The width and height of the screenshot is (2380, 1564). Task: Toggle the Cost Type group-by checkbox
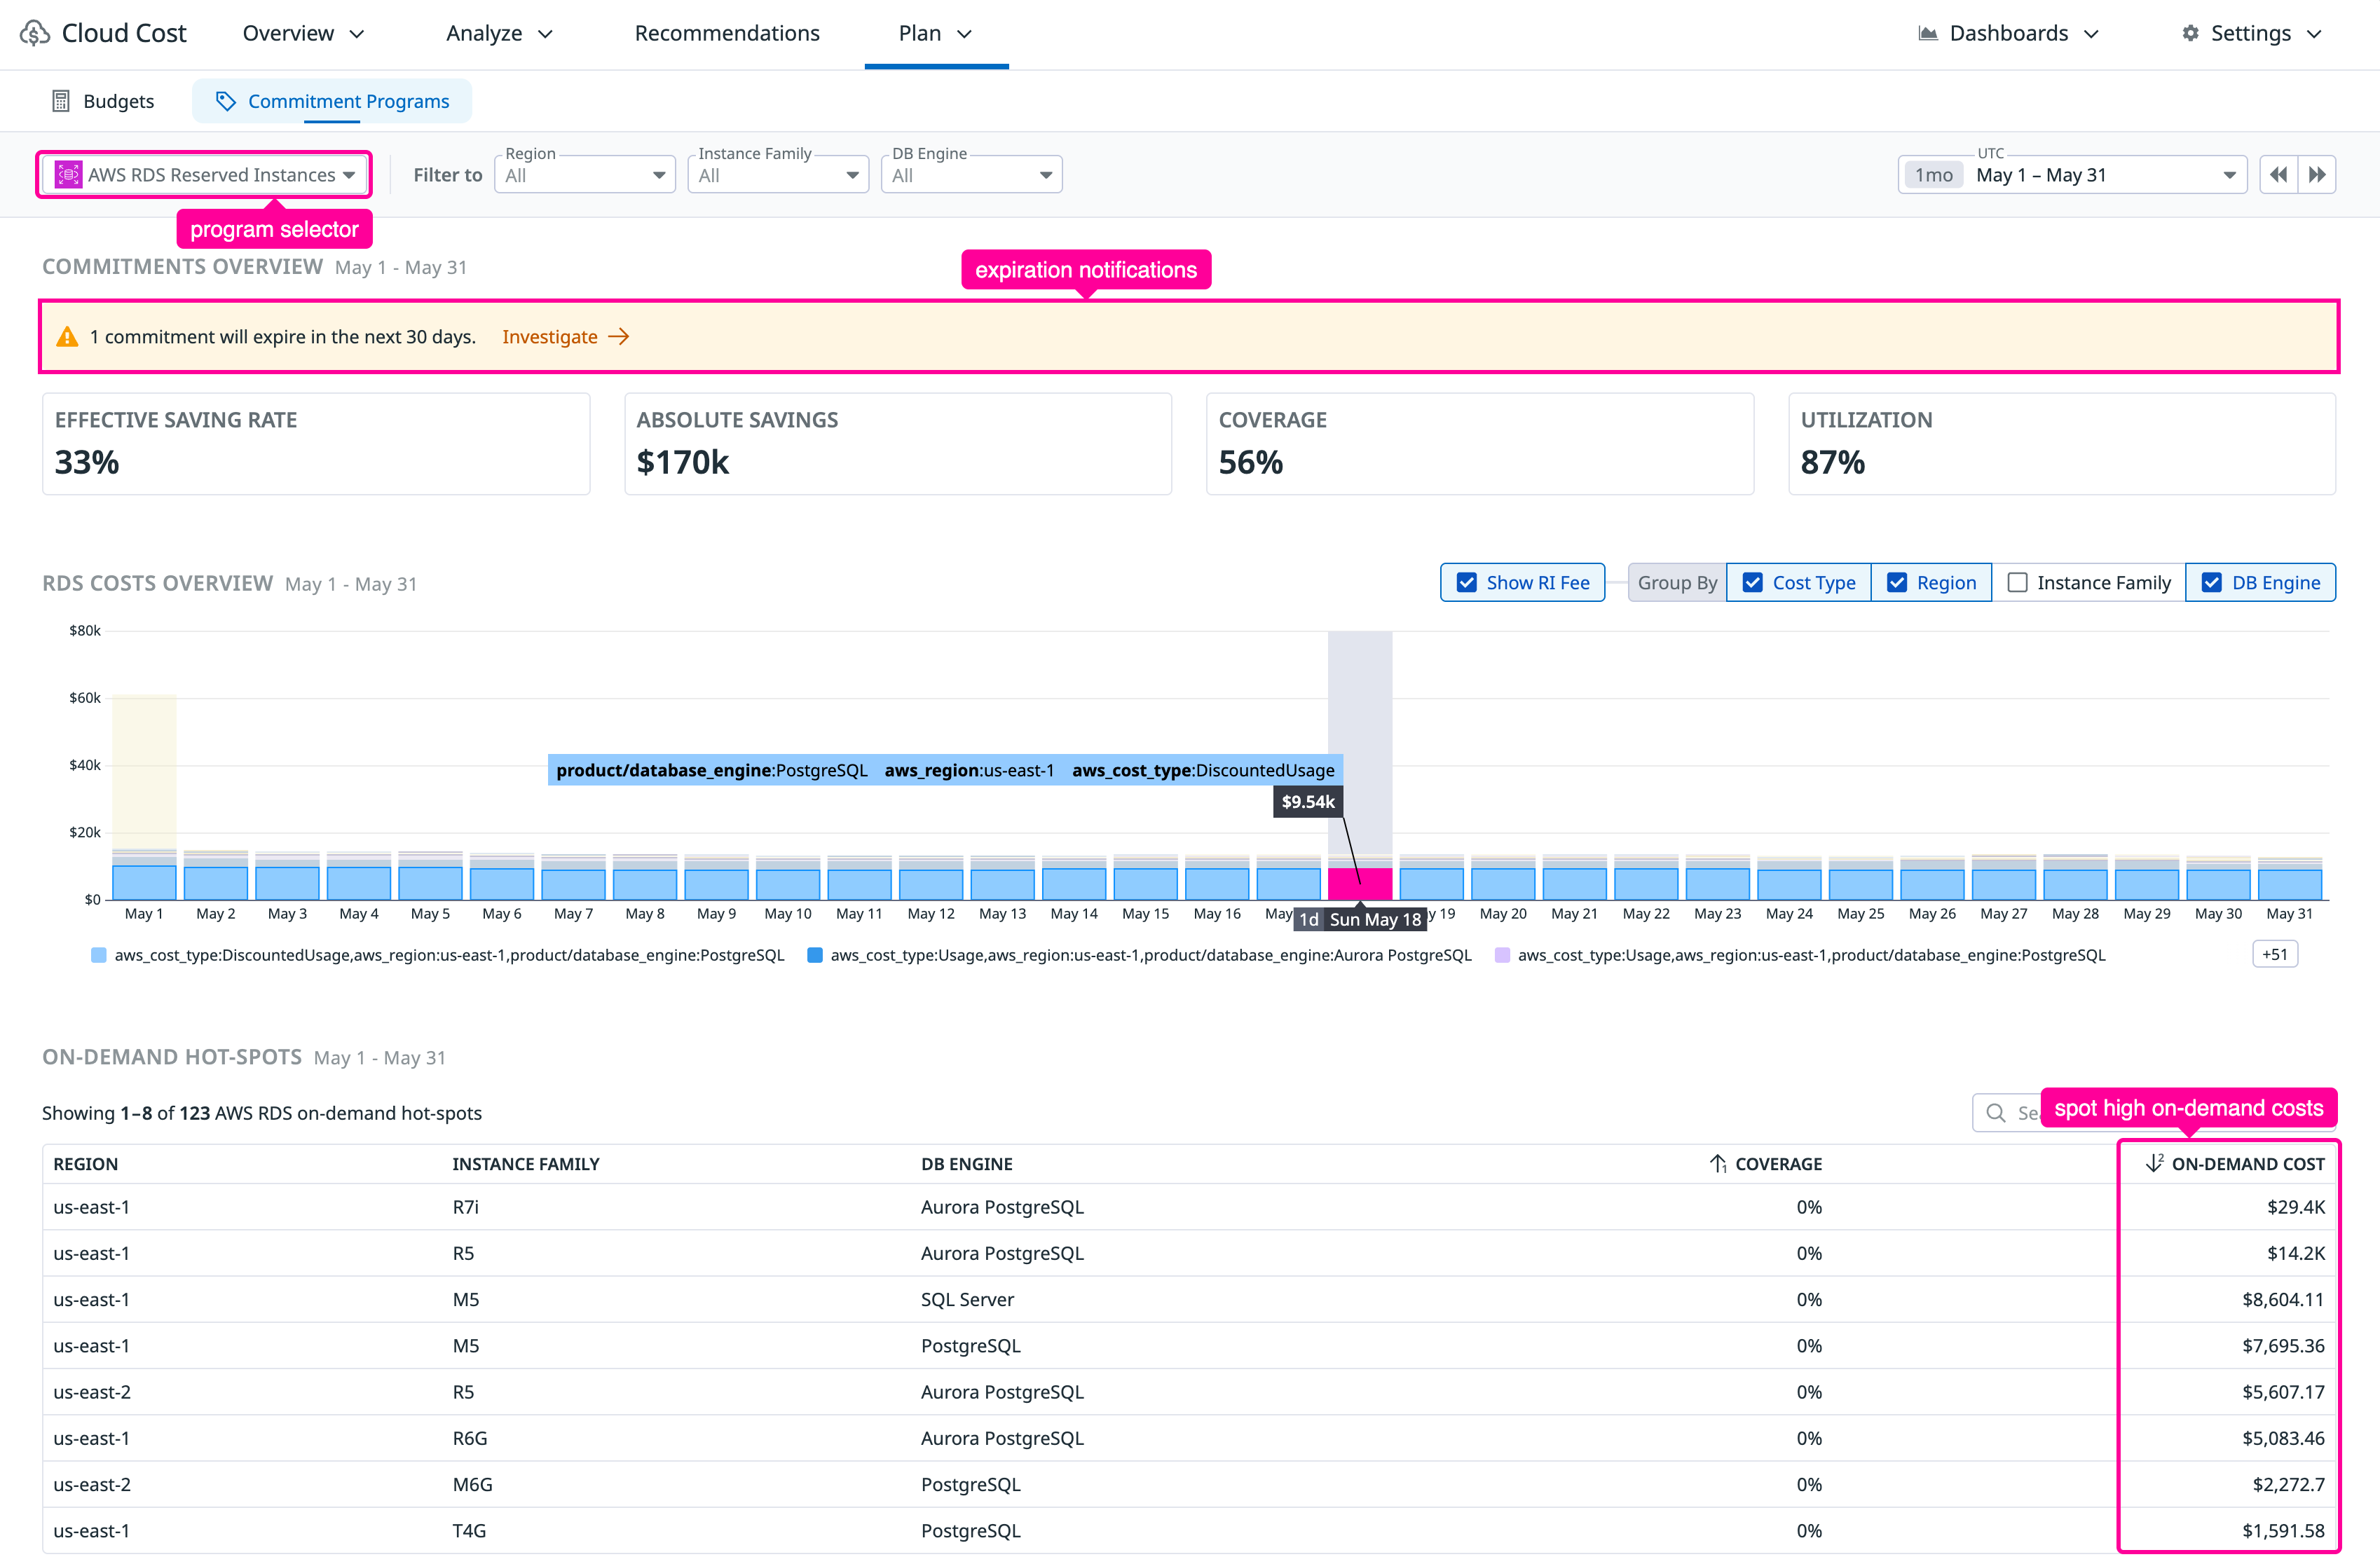[x=1752, y=583]
